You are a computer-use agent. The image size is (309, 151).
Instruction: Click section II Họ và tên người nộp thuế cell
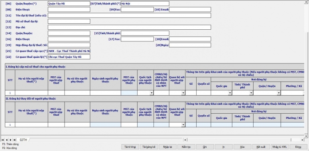(31, 125)
